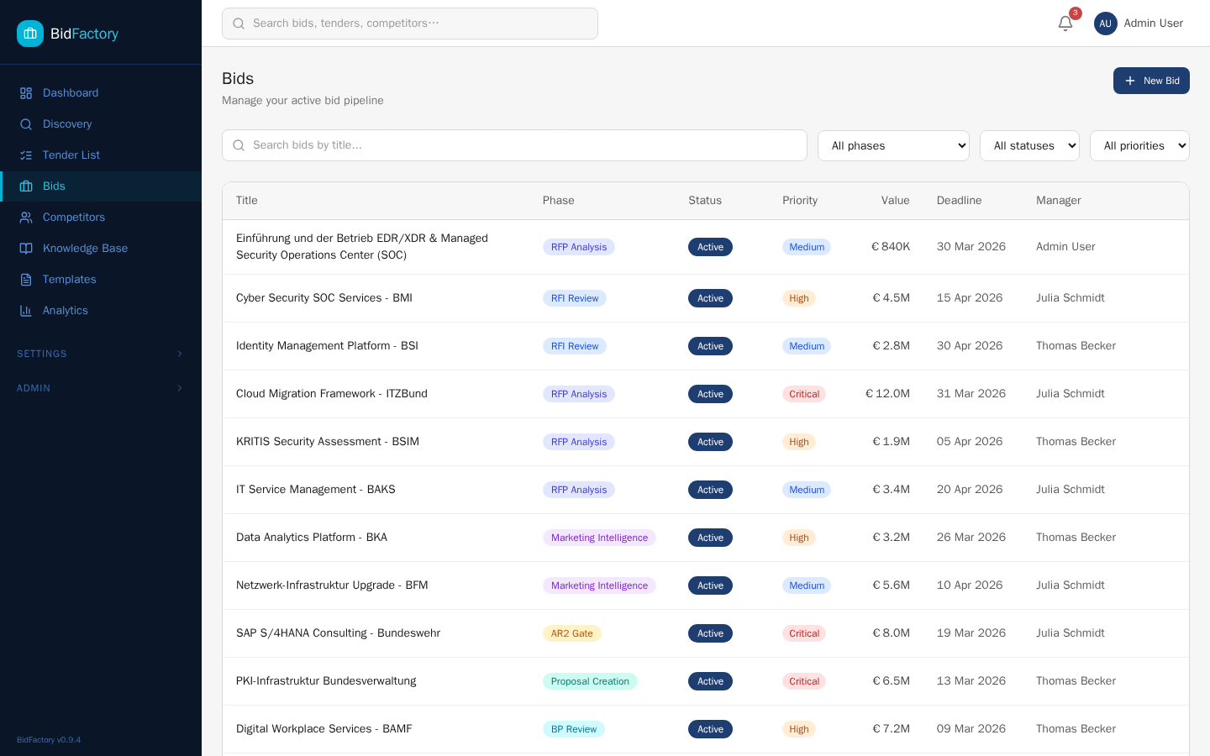Click the RFI Review badge for Cyber Security SOC
The width and height of the screenshot is (1210, 756).
[x=575, y=298]
